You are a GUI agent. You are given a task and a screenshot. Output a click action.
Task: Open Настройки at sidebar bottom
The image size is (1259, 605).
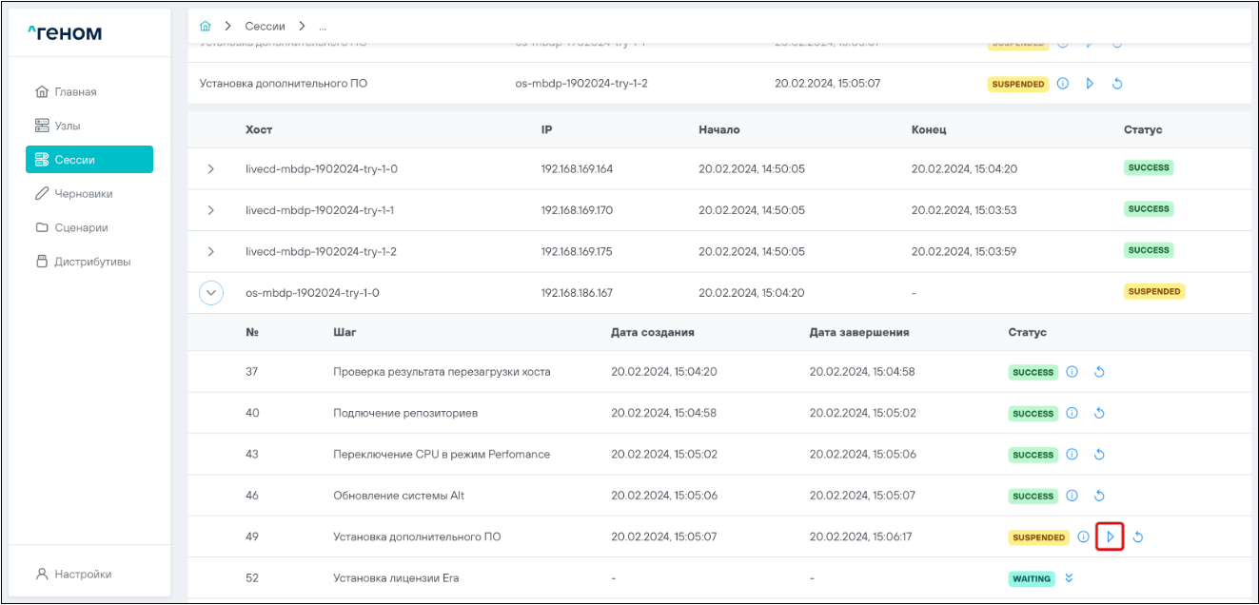point(83,575)
